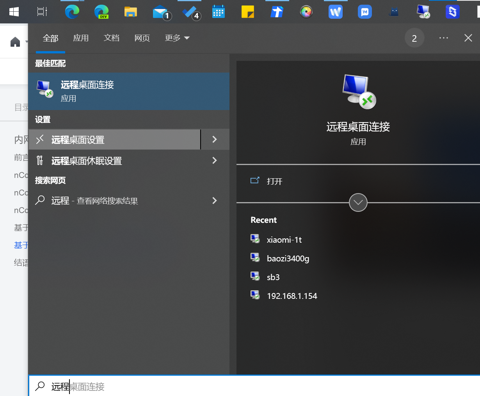Launch Sticky Notes from the taskbar
Screen dimensions: 480x396
247,12
